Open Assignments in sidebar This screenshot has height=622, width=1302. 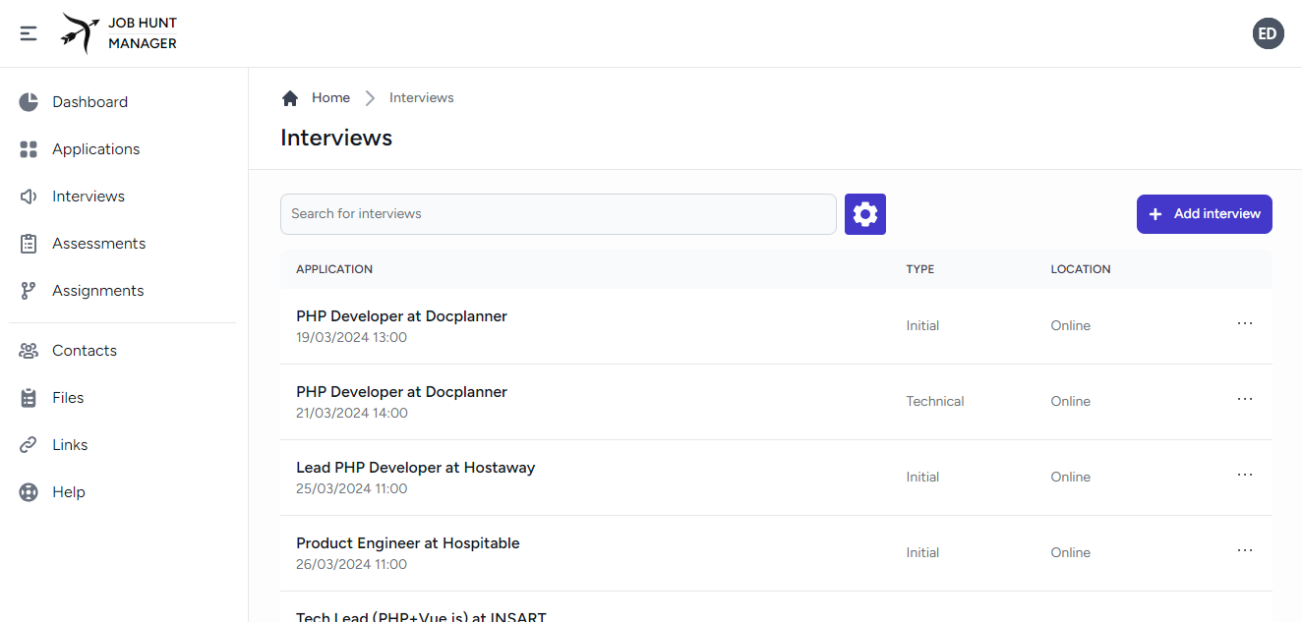[123, 291]
